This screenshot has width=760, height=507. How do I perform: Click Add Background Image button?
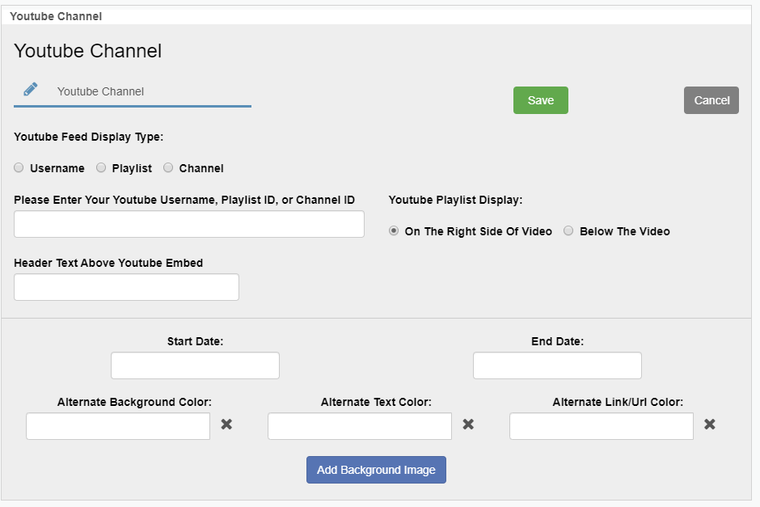(x=376, y=470)
